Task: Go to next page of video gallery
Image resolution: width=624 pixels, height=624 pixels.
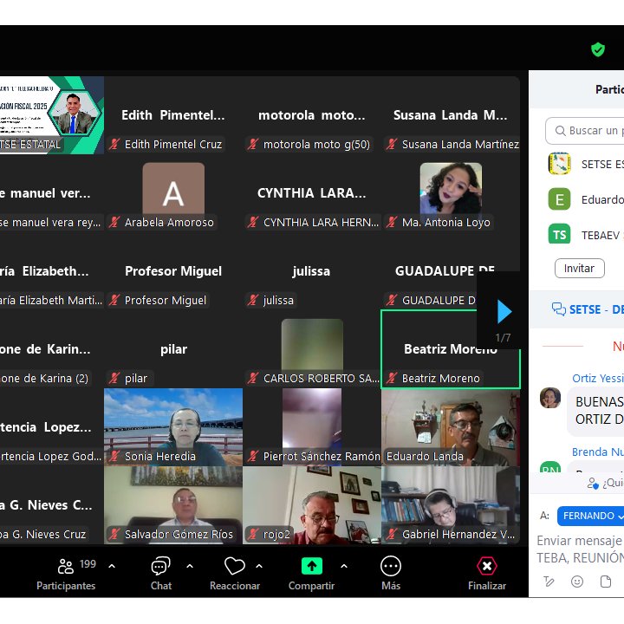Action: (504, 311)
